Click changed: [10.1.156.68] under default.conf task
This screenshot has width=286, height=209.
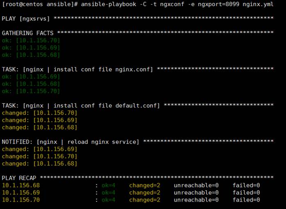coord(40,128)
